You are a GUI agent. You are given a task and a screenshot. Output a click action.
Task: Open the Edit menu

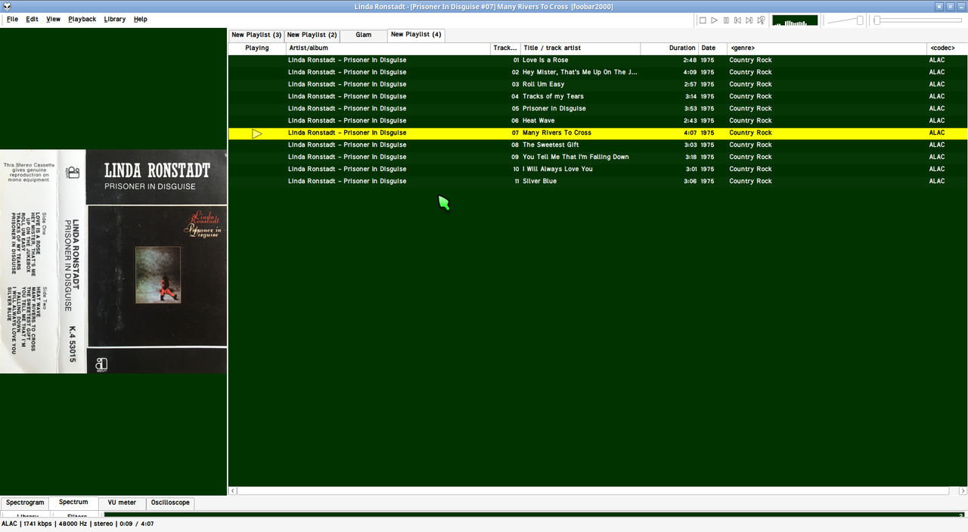32,19
